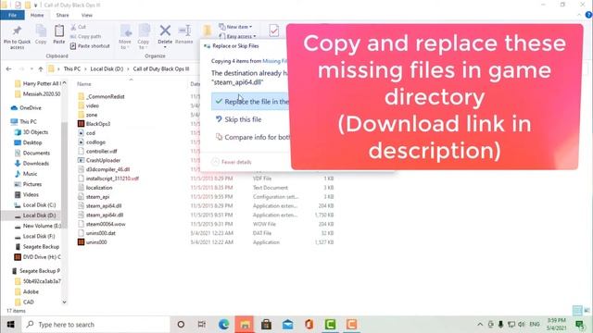The width and height of the screenshot is (593, 333).
Task: Open Task View on taskbar
Action: click(202, 325)
